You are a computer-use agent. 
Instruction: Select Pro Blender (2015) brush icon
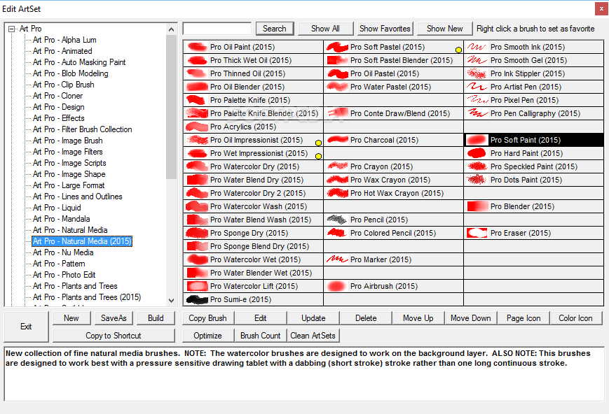click(477, 206)
